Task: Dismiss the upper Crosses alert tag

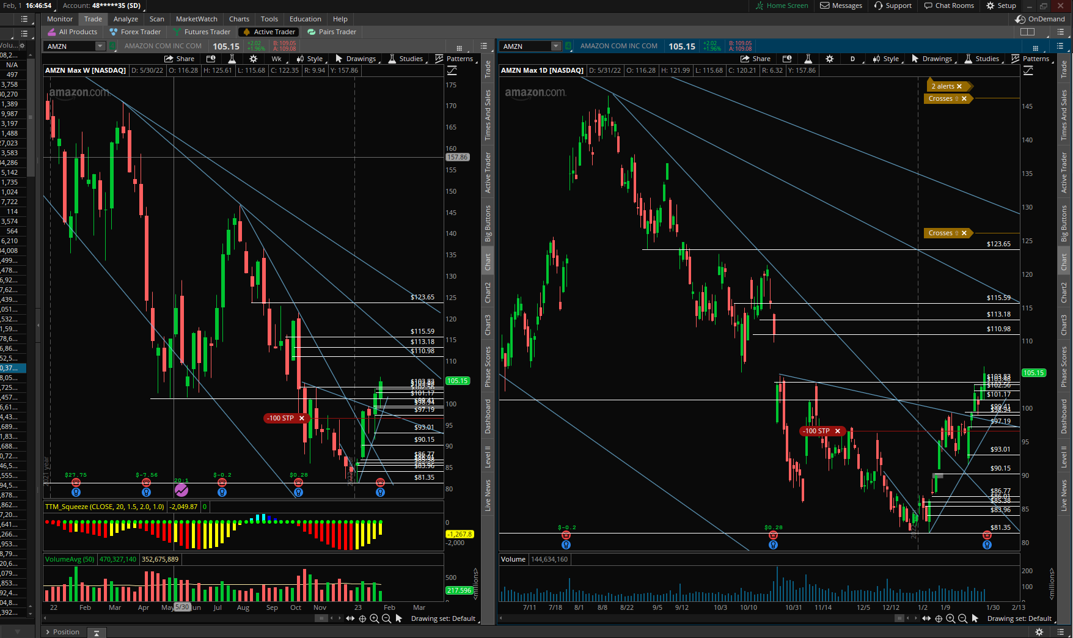Action: (x=964, y=98)
